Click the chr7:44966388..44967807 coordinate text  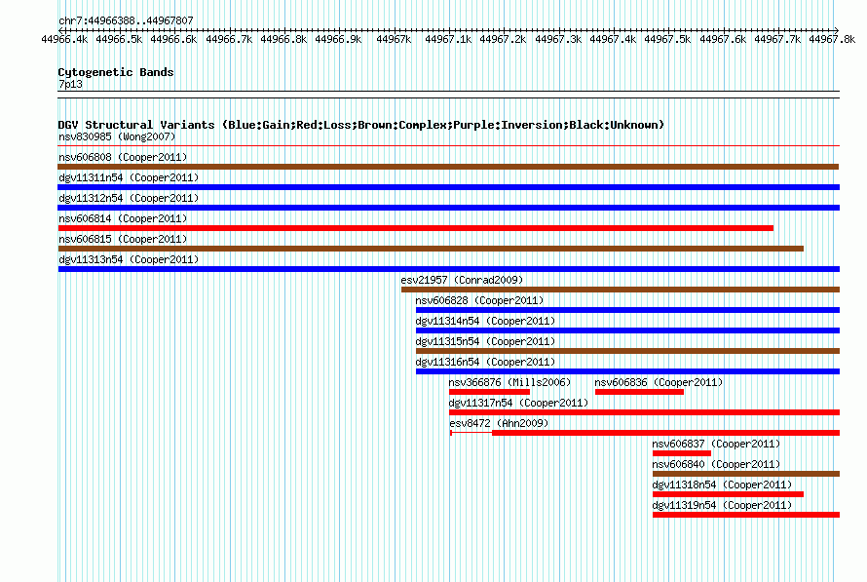[x=126, y=20]
